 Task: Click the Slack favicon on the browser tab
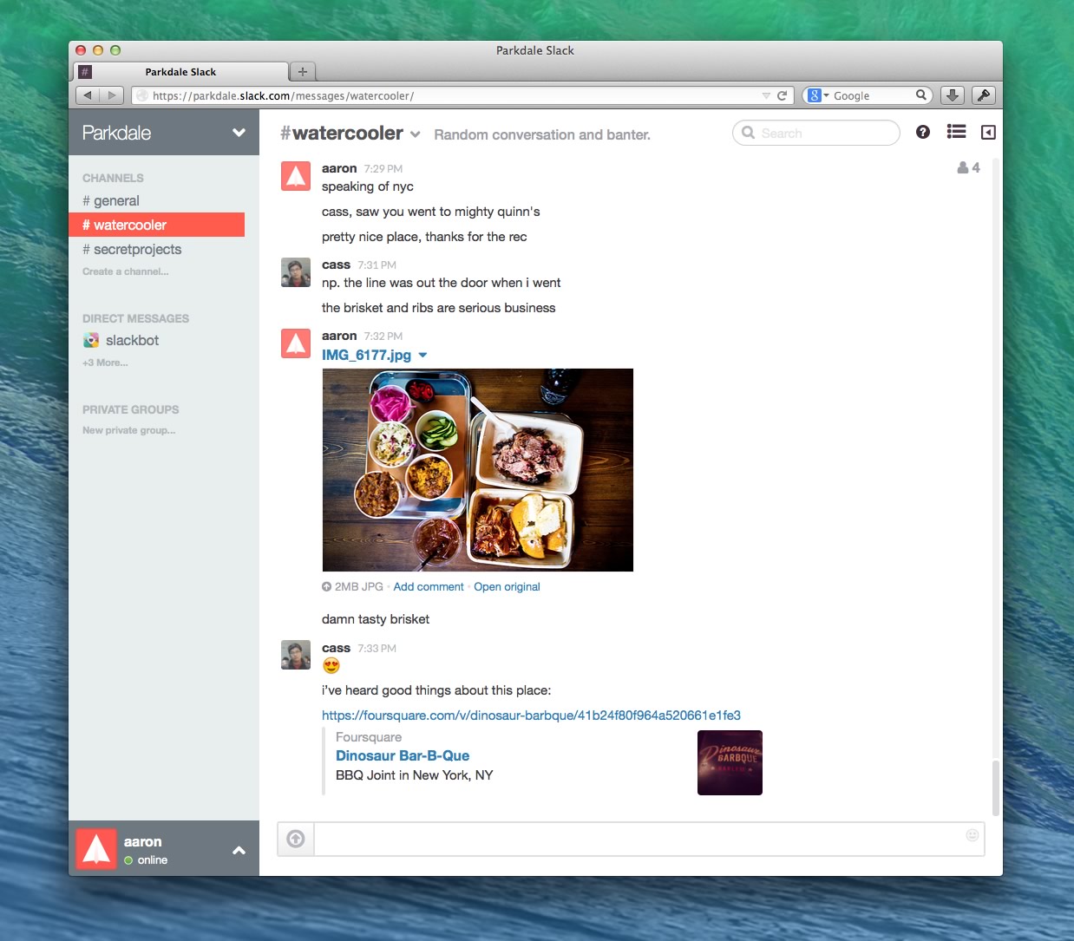(85, 72)
